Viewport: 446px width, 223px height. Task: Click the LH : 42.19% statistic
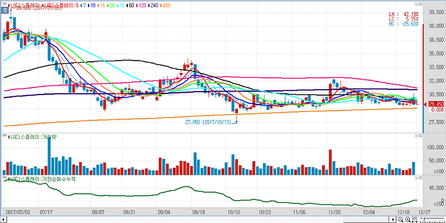[x=404, y=14]
